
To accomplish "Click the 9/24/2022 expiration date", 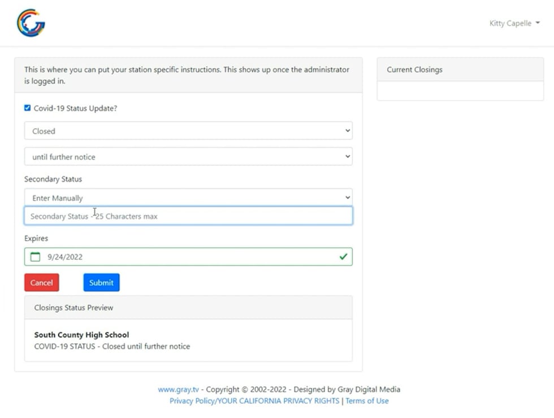I will point(65,257).
